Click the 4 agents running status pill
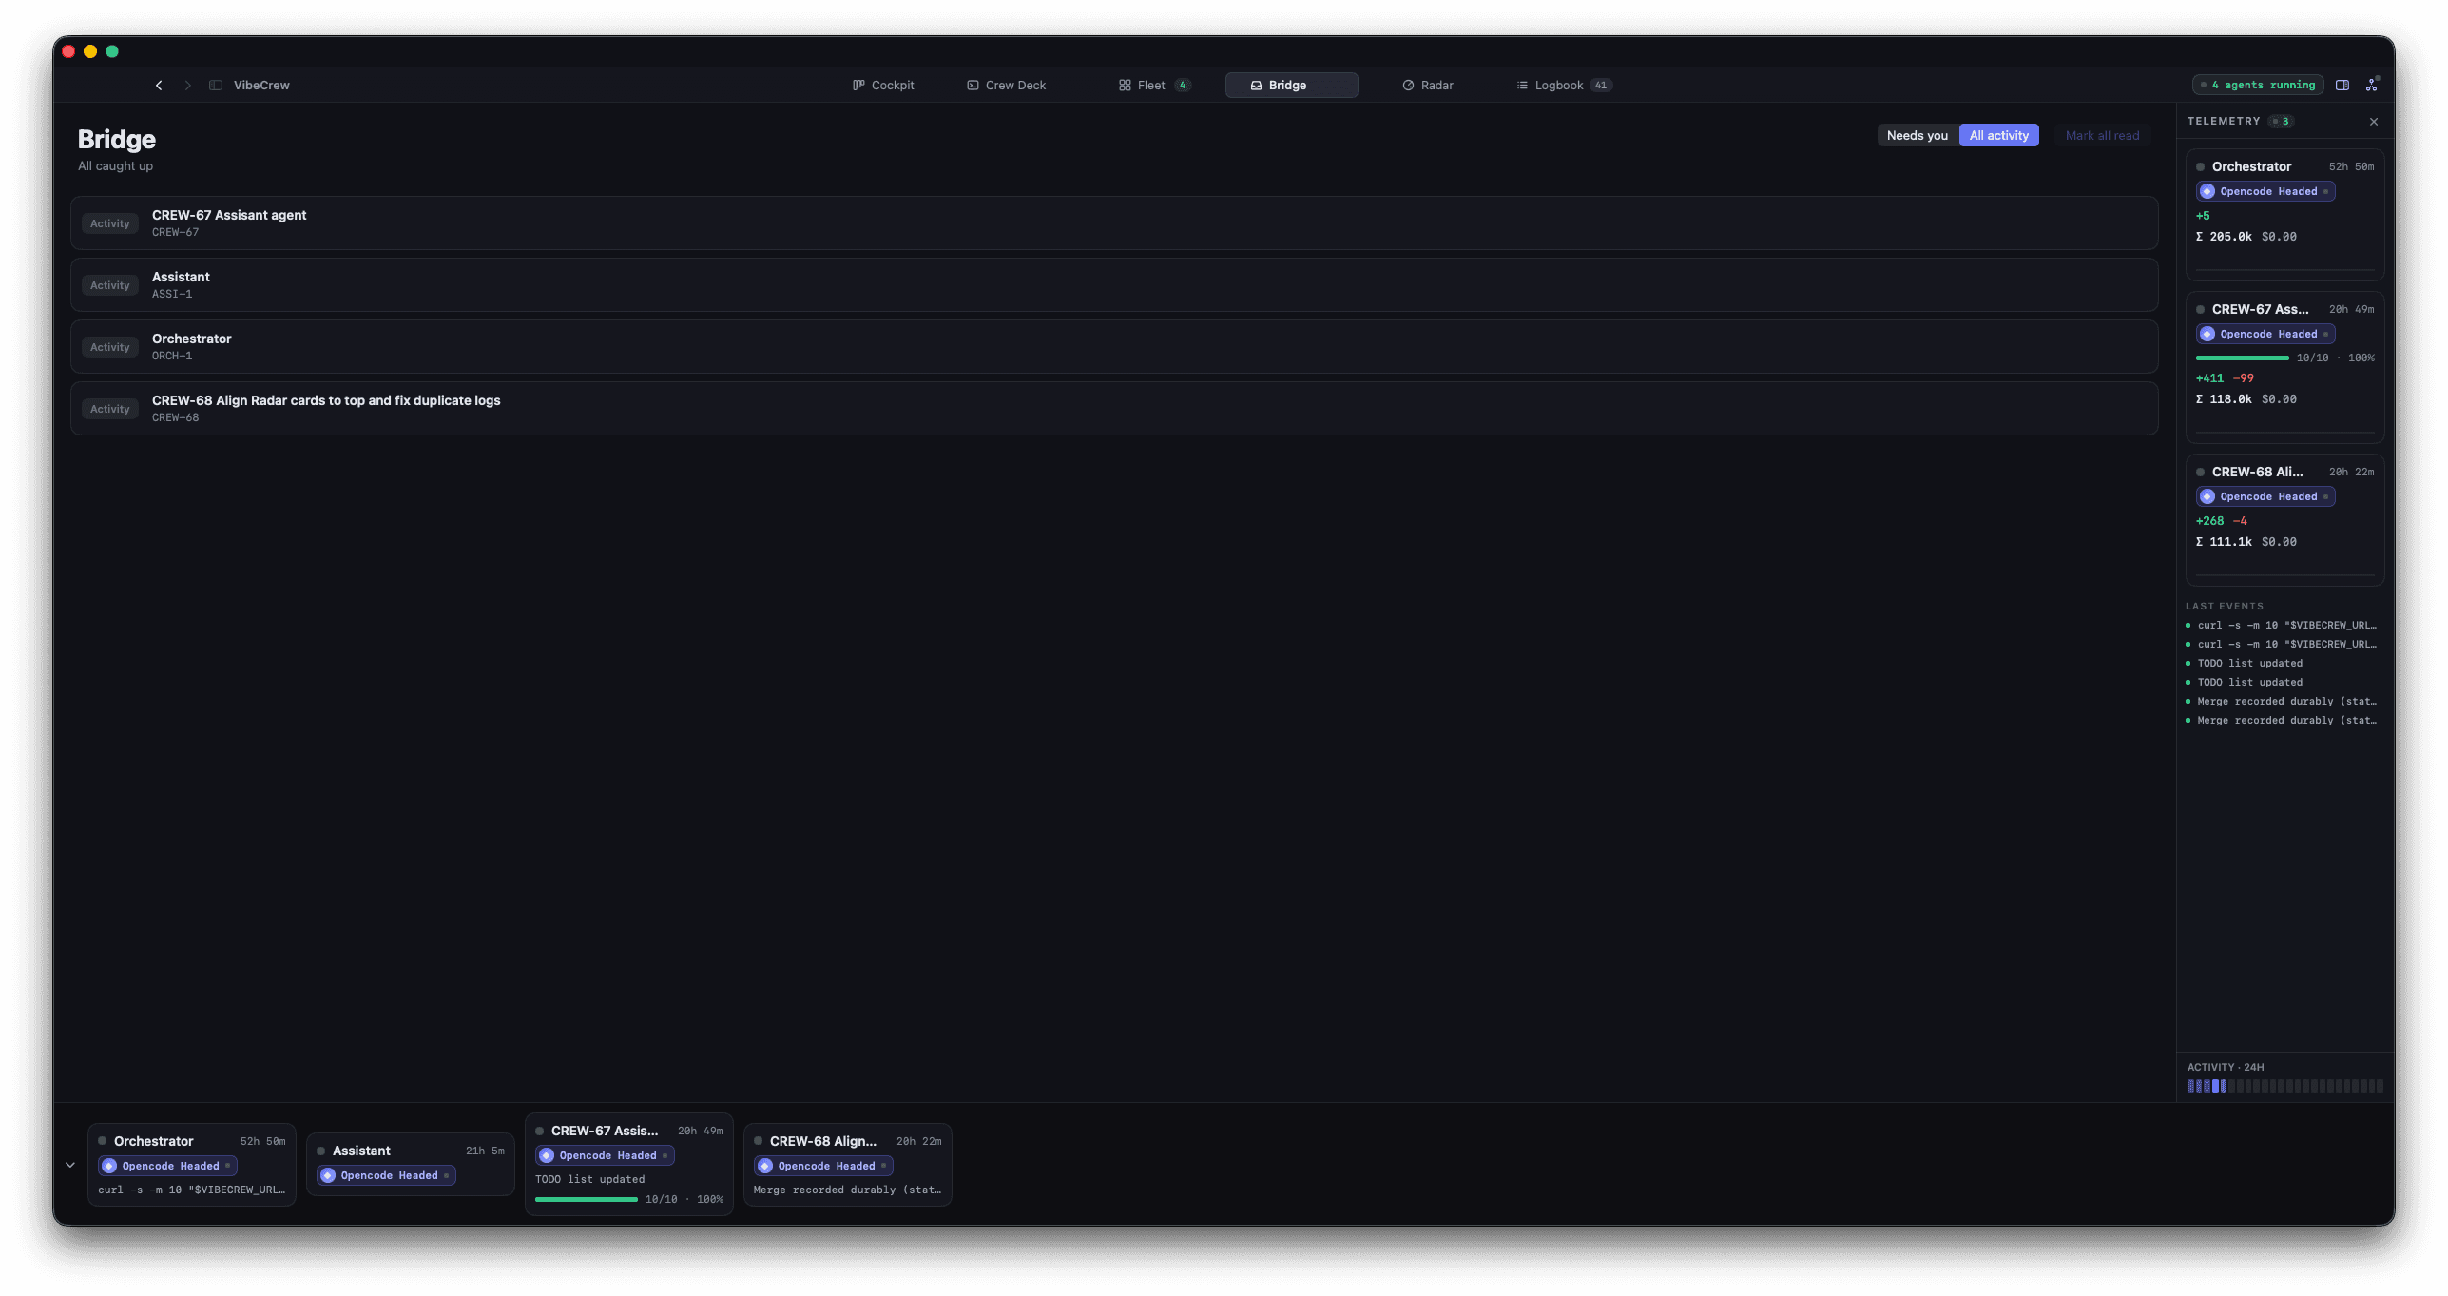The image size is (2448, 1296). [x=2258, y=86]
